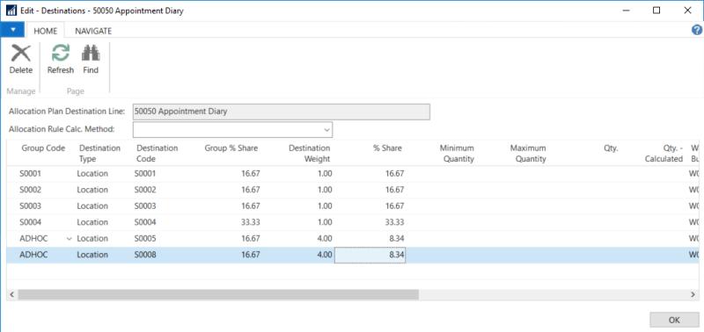This screenshot has height=332, width=704.
Task: Click the scroll left arrow of grid
Action: 12,294
